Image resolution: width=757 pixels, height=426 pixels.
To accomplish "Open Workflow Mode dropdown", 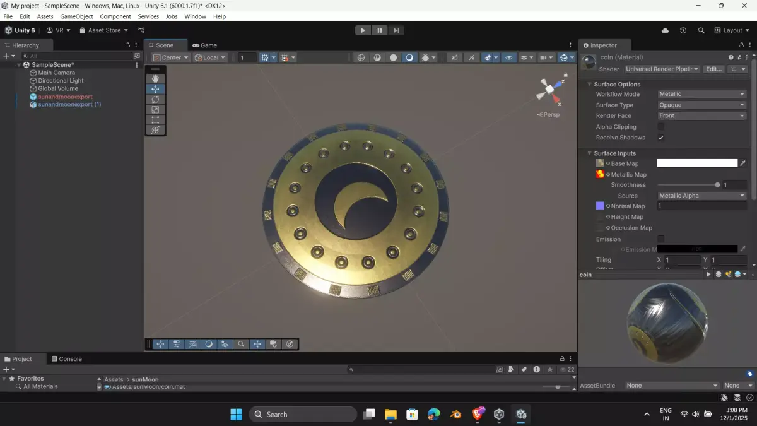I will pyautogui.click(x=702, y=94).
